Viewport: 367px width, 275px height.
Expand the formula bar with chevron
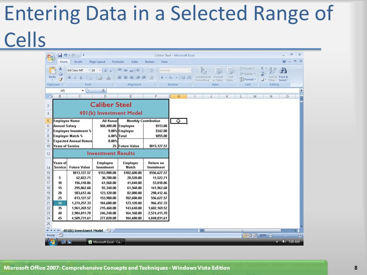301,91
